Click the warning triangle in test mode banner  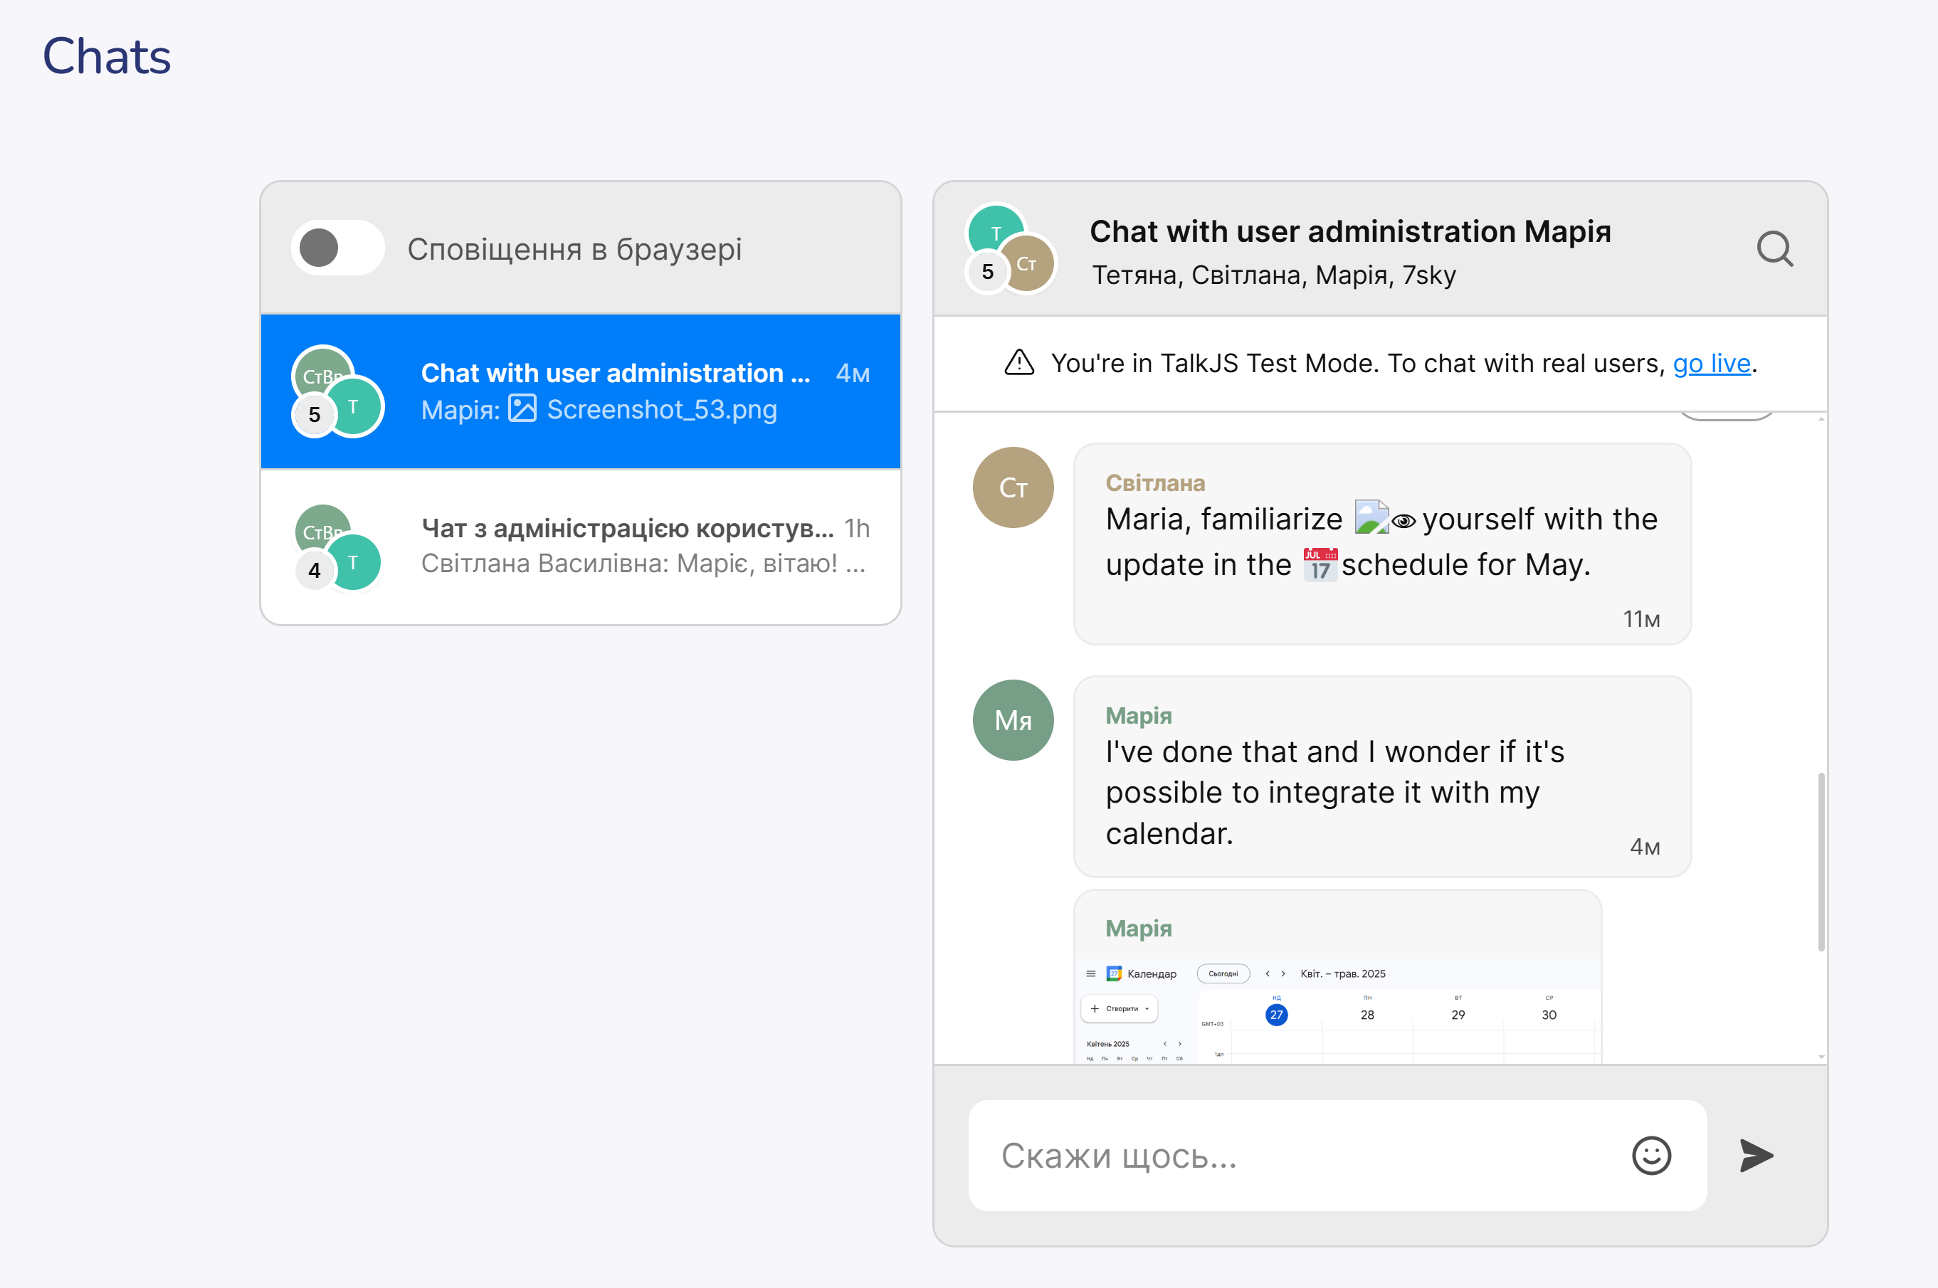coord(1018,362)
